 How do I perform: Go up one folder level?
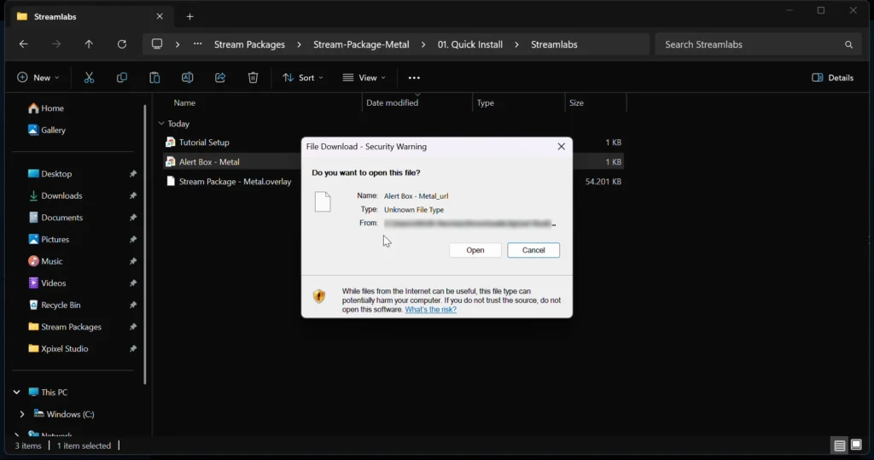[x=89, y=44]
